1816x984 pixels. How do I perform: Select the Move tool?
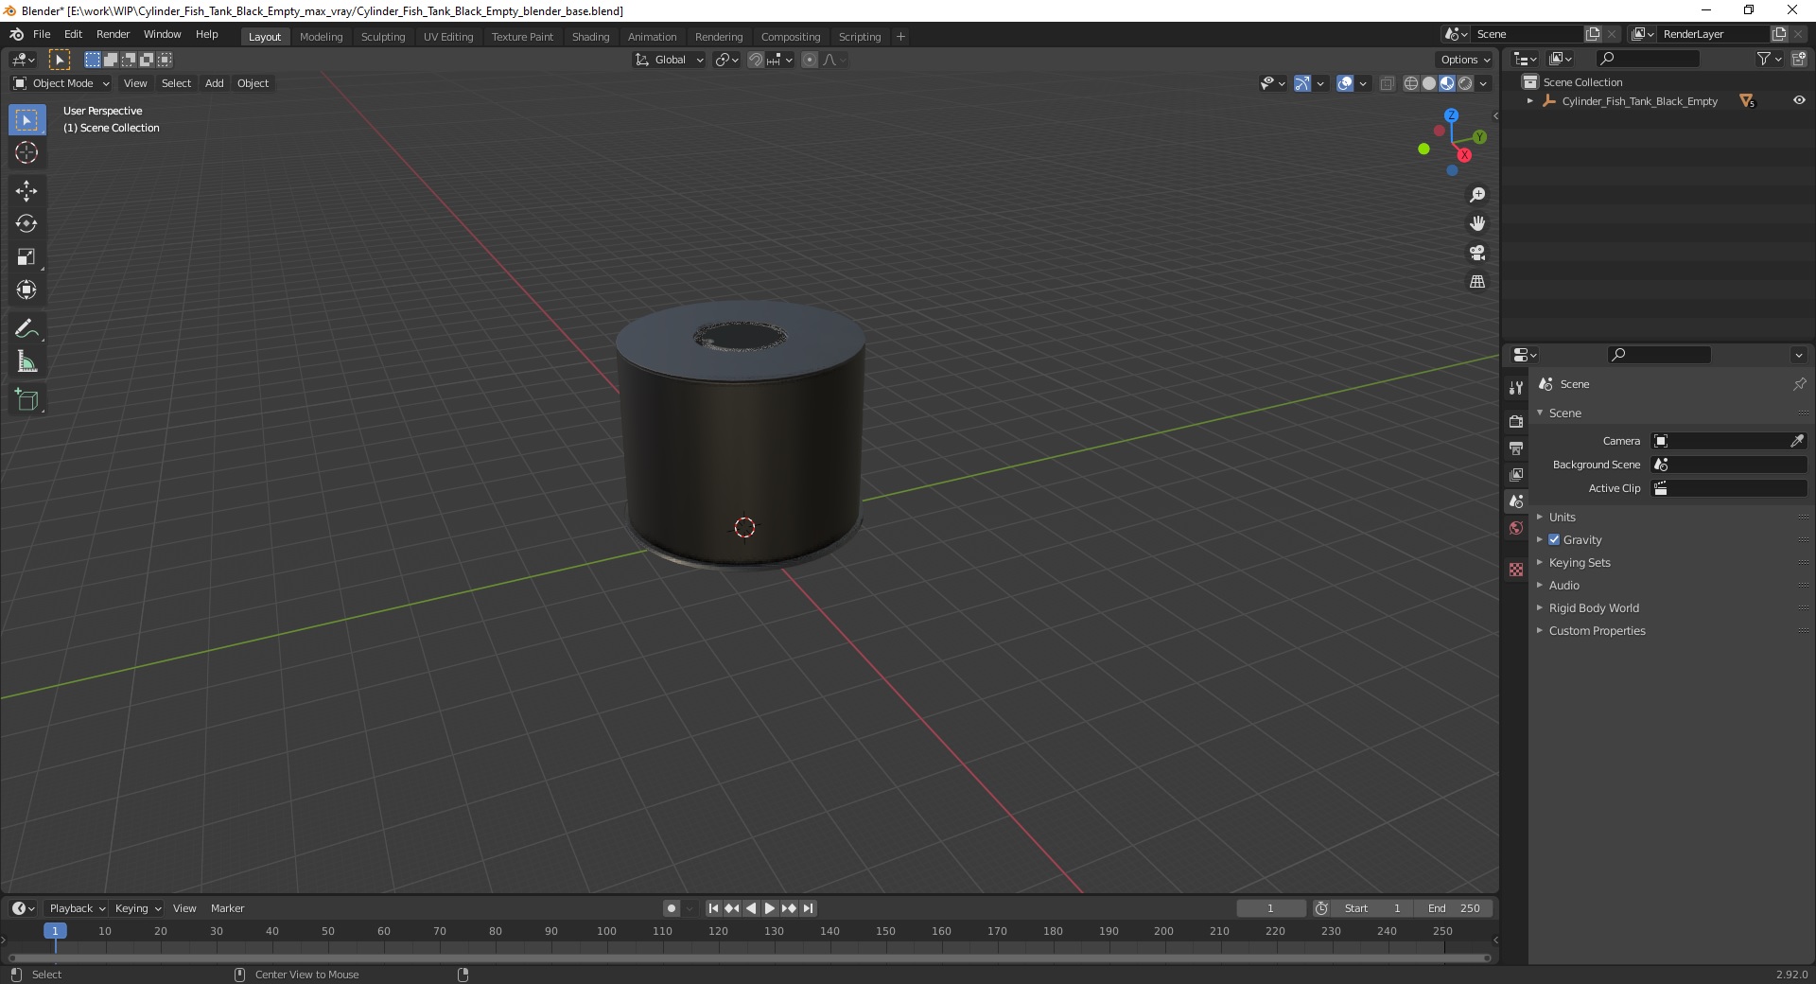(x=26, y=191)
